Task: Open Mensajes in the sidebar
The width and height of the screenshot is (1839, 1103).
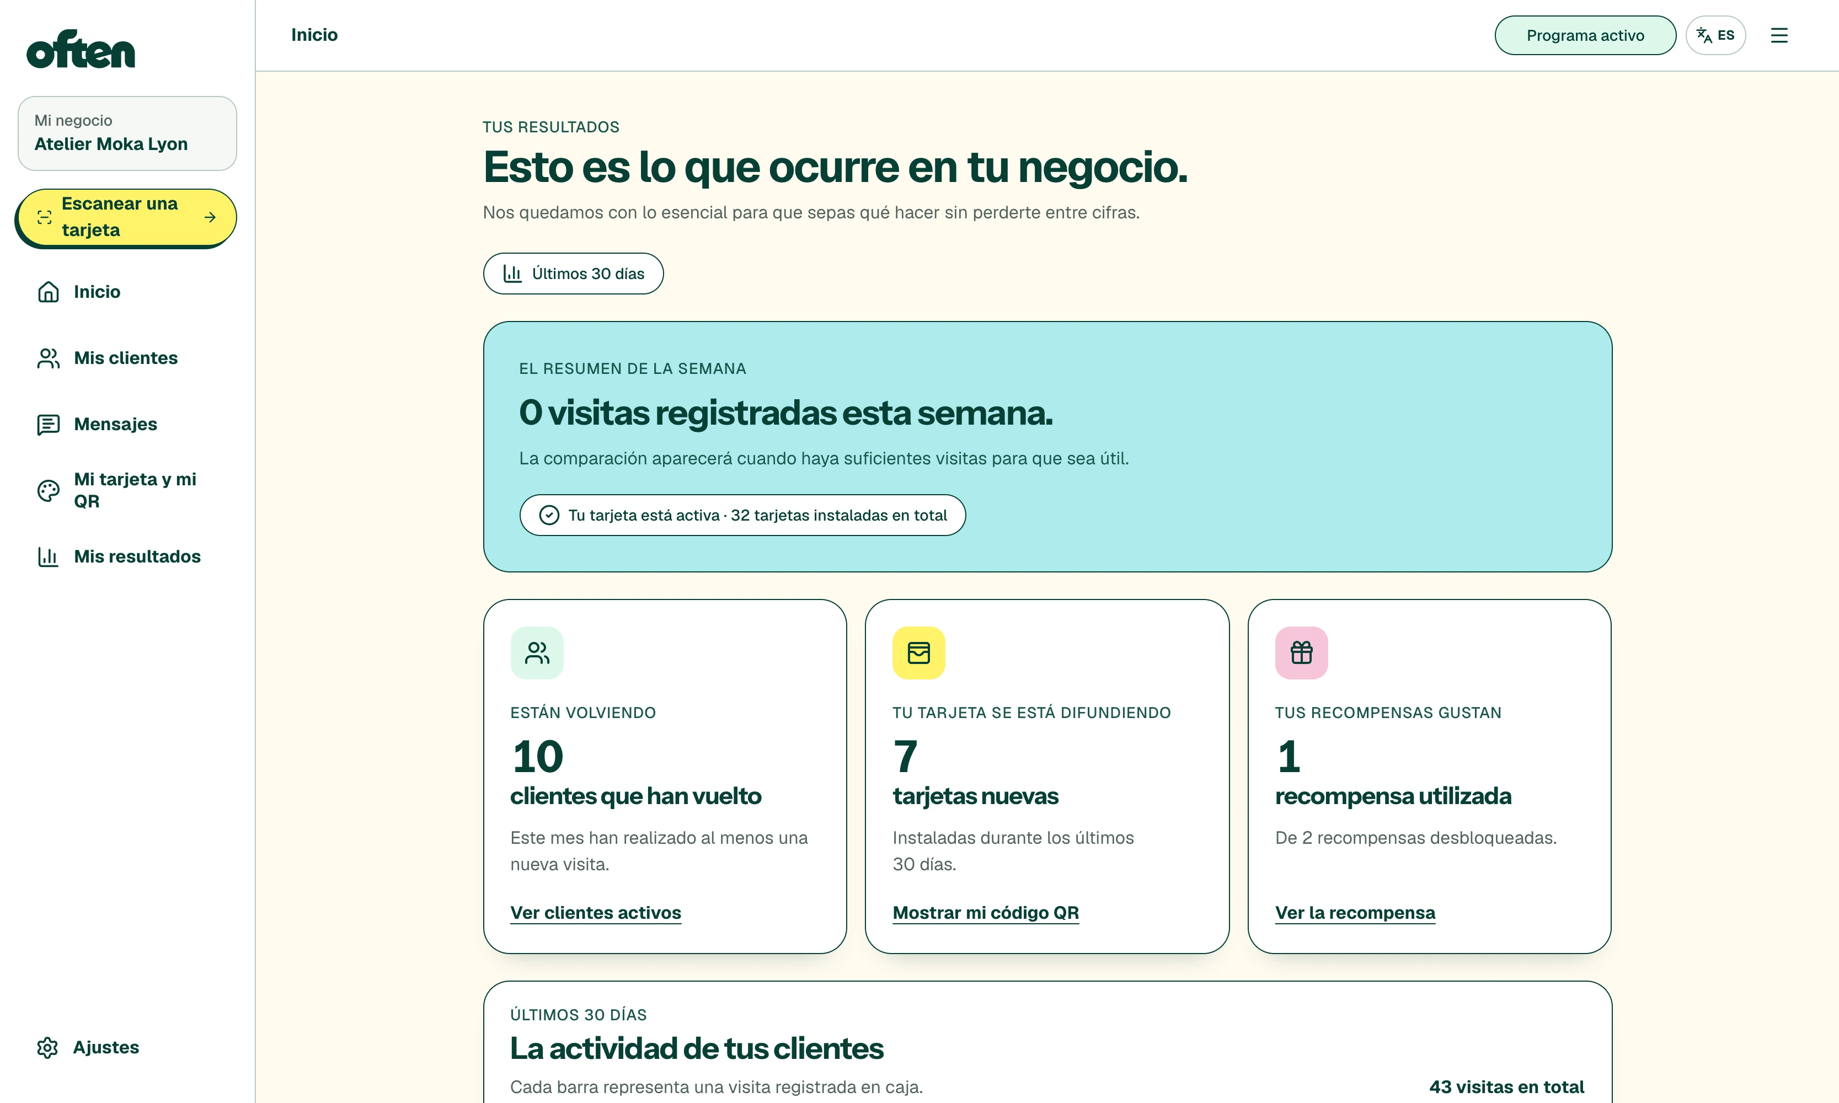Action: coord(127,425)
